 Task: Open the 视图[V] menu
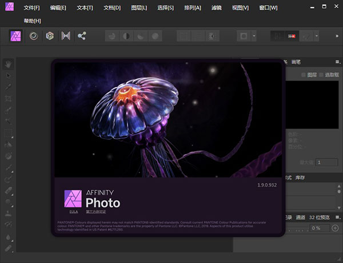click(x=241, y=8)
